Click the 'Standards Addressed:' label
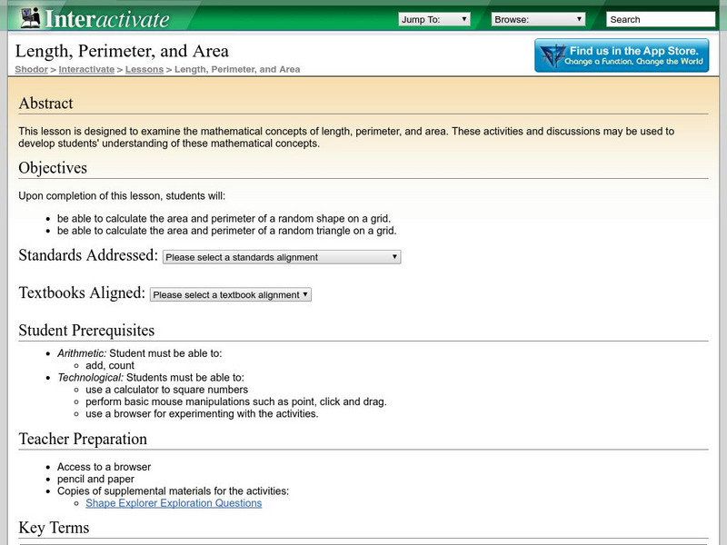727x545 pixels. point(88,255)
